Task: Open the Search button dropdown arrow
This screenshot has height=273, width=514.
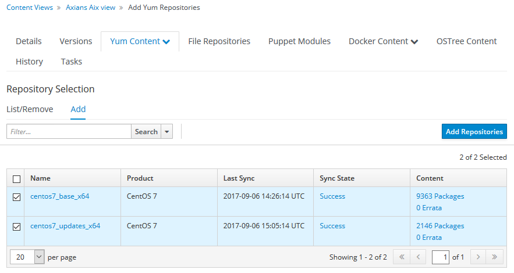Action: tap(168, 132)
